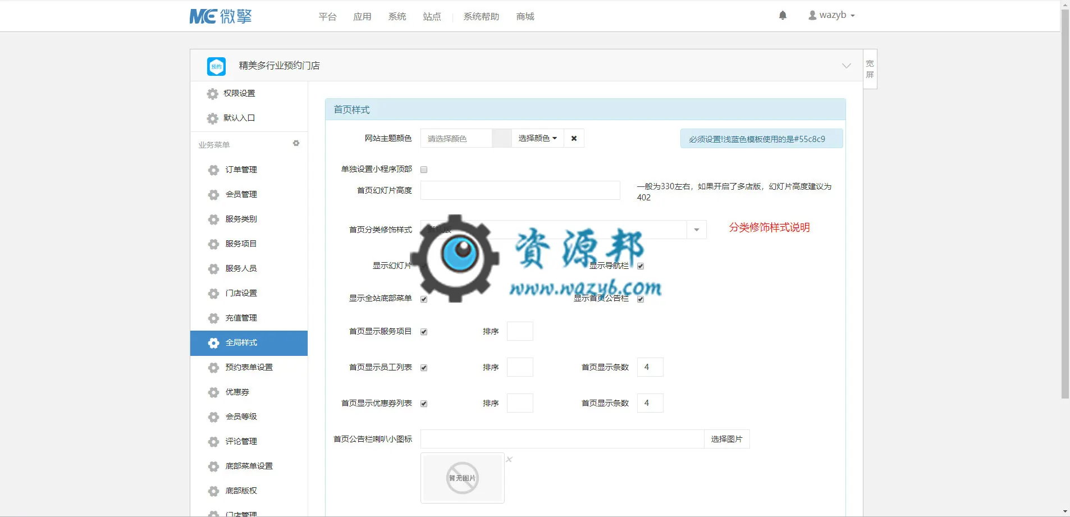Click the gear icon beside 服务类别

tap(213, 219)
